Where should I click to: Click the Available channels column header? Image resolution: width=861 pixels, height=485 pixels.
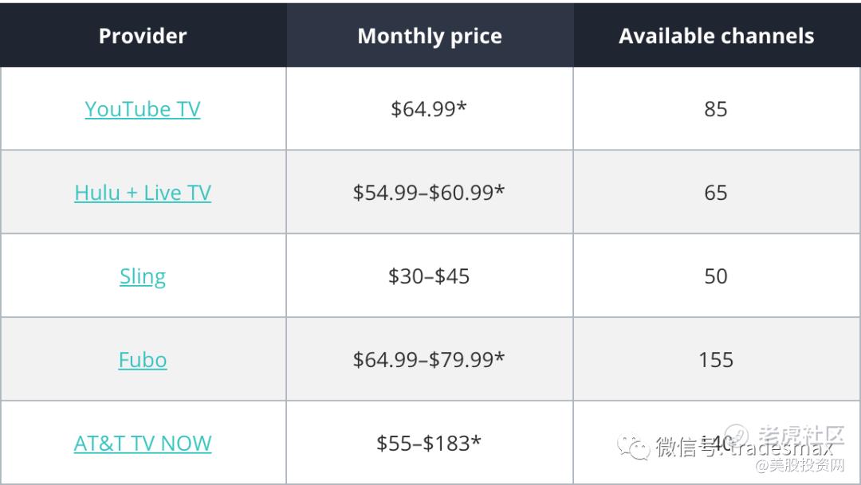click(716, 36)
